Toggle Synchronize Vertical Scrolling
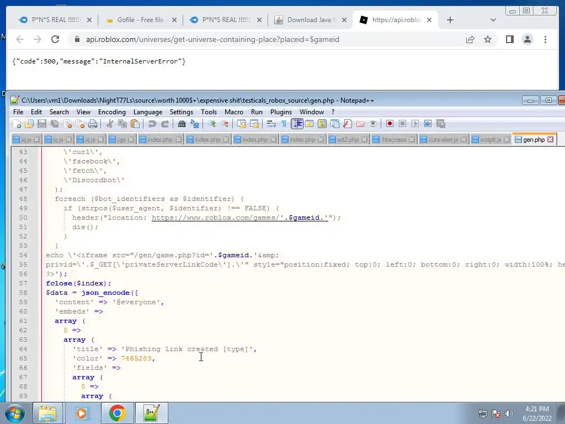 (242, 124)
